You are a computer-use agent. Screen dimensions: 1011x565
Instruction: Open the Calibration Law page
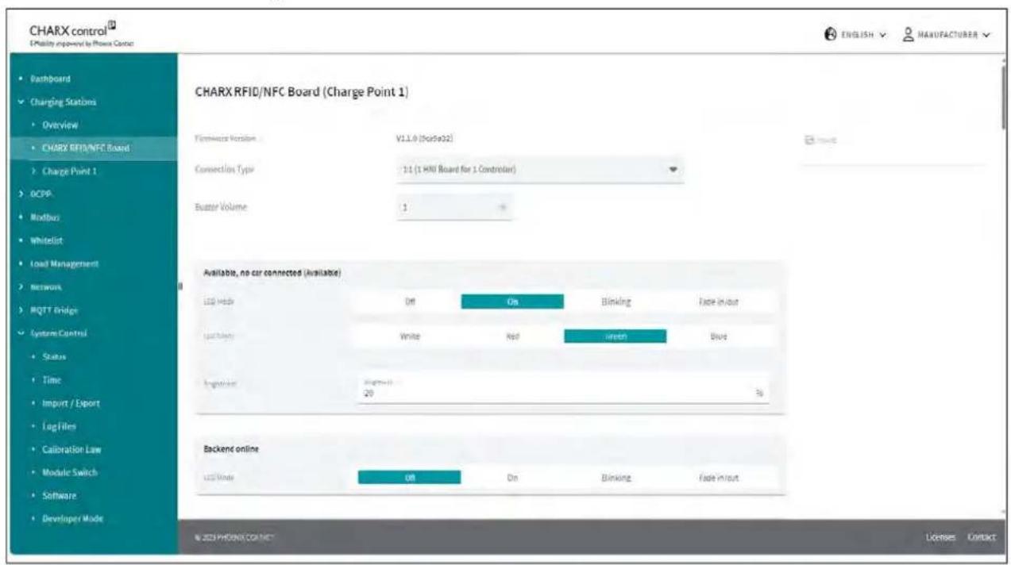click(x=73, y=450)
